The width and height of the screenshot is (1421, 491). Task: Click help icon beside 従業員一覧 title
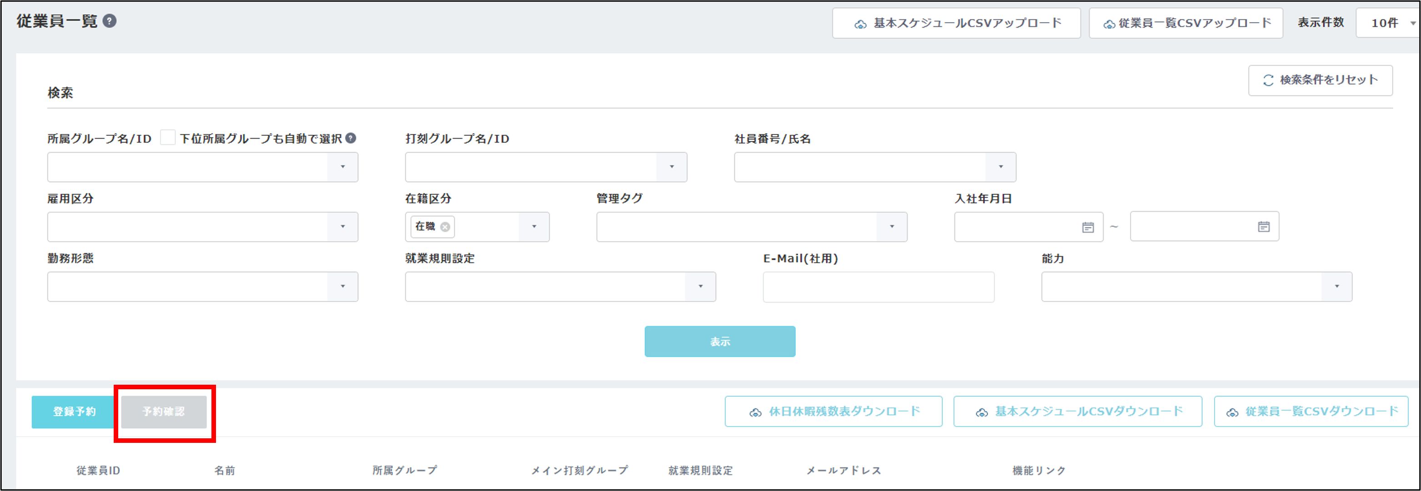point(110,21)
